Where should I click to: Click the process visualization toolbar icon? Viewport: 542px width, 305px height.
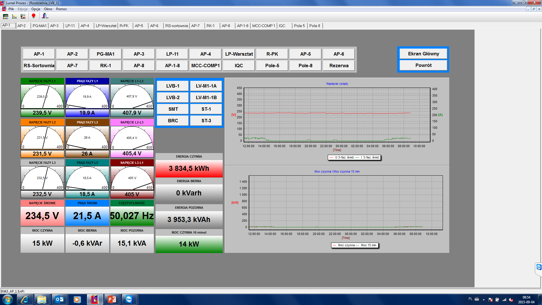click(x=23, y=16)
